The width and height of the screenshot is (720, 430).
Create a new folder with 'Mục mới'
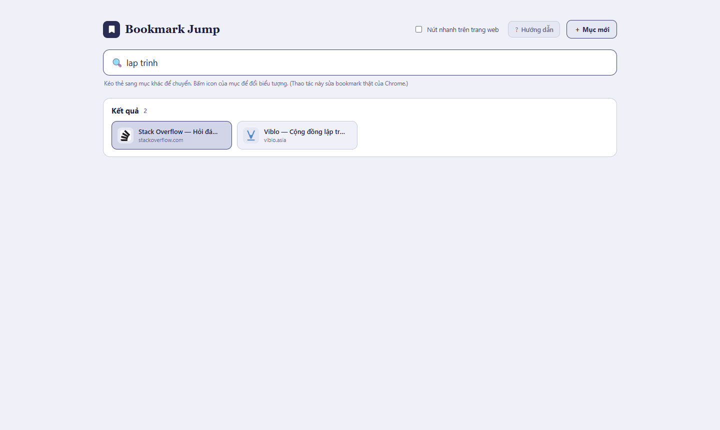[591, 29]
